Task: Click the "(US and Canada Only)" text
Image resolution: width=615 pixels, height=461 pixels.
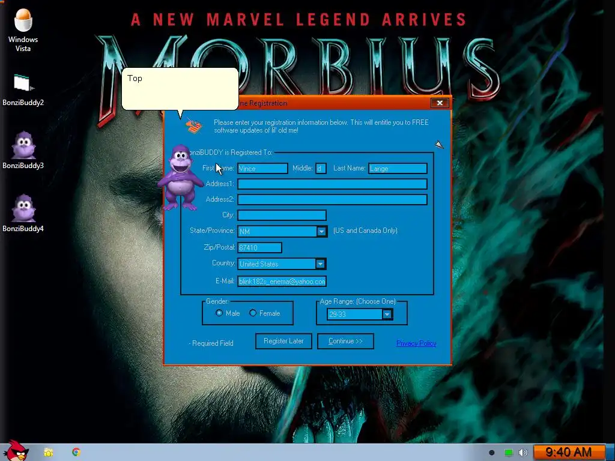Action: [366, 230]
